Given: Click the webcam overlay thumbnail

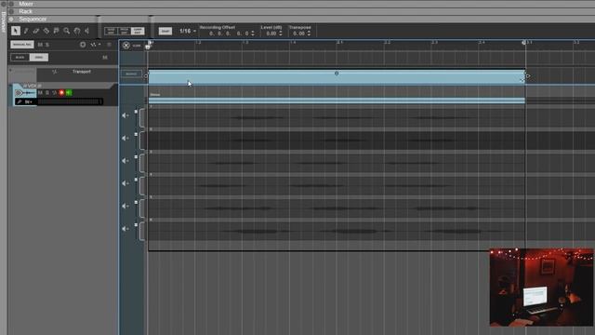Looking at the screenshot, I should 541,288.
